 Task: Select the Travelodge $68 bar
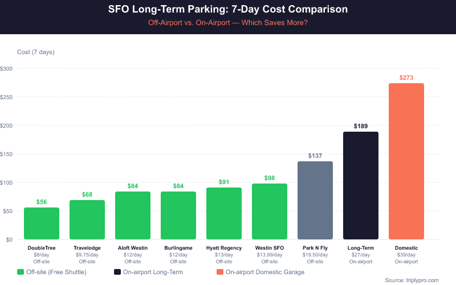pos(87,220)
